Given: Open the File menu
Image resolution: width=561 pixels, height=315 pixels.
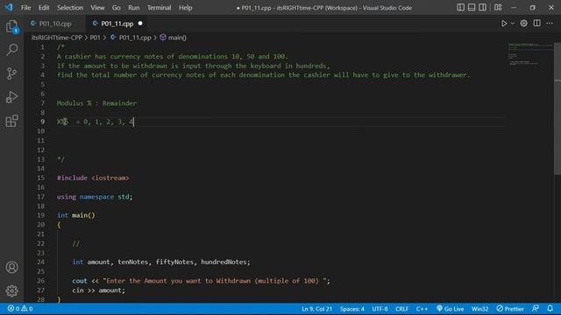Looking at the screenshot, I should click(25, 8).
